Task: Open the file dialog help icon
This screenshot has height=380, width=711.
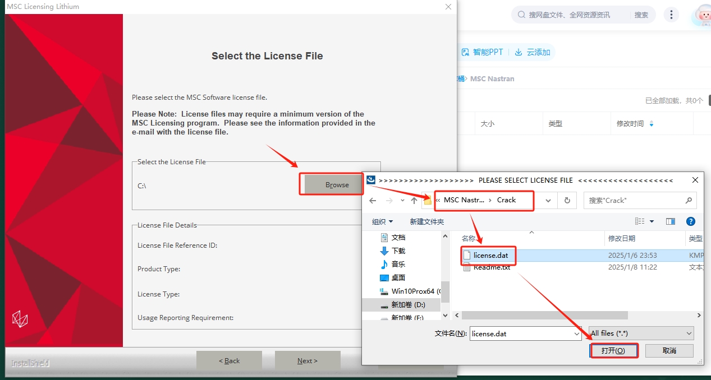Action: coord(691,221)
